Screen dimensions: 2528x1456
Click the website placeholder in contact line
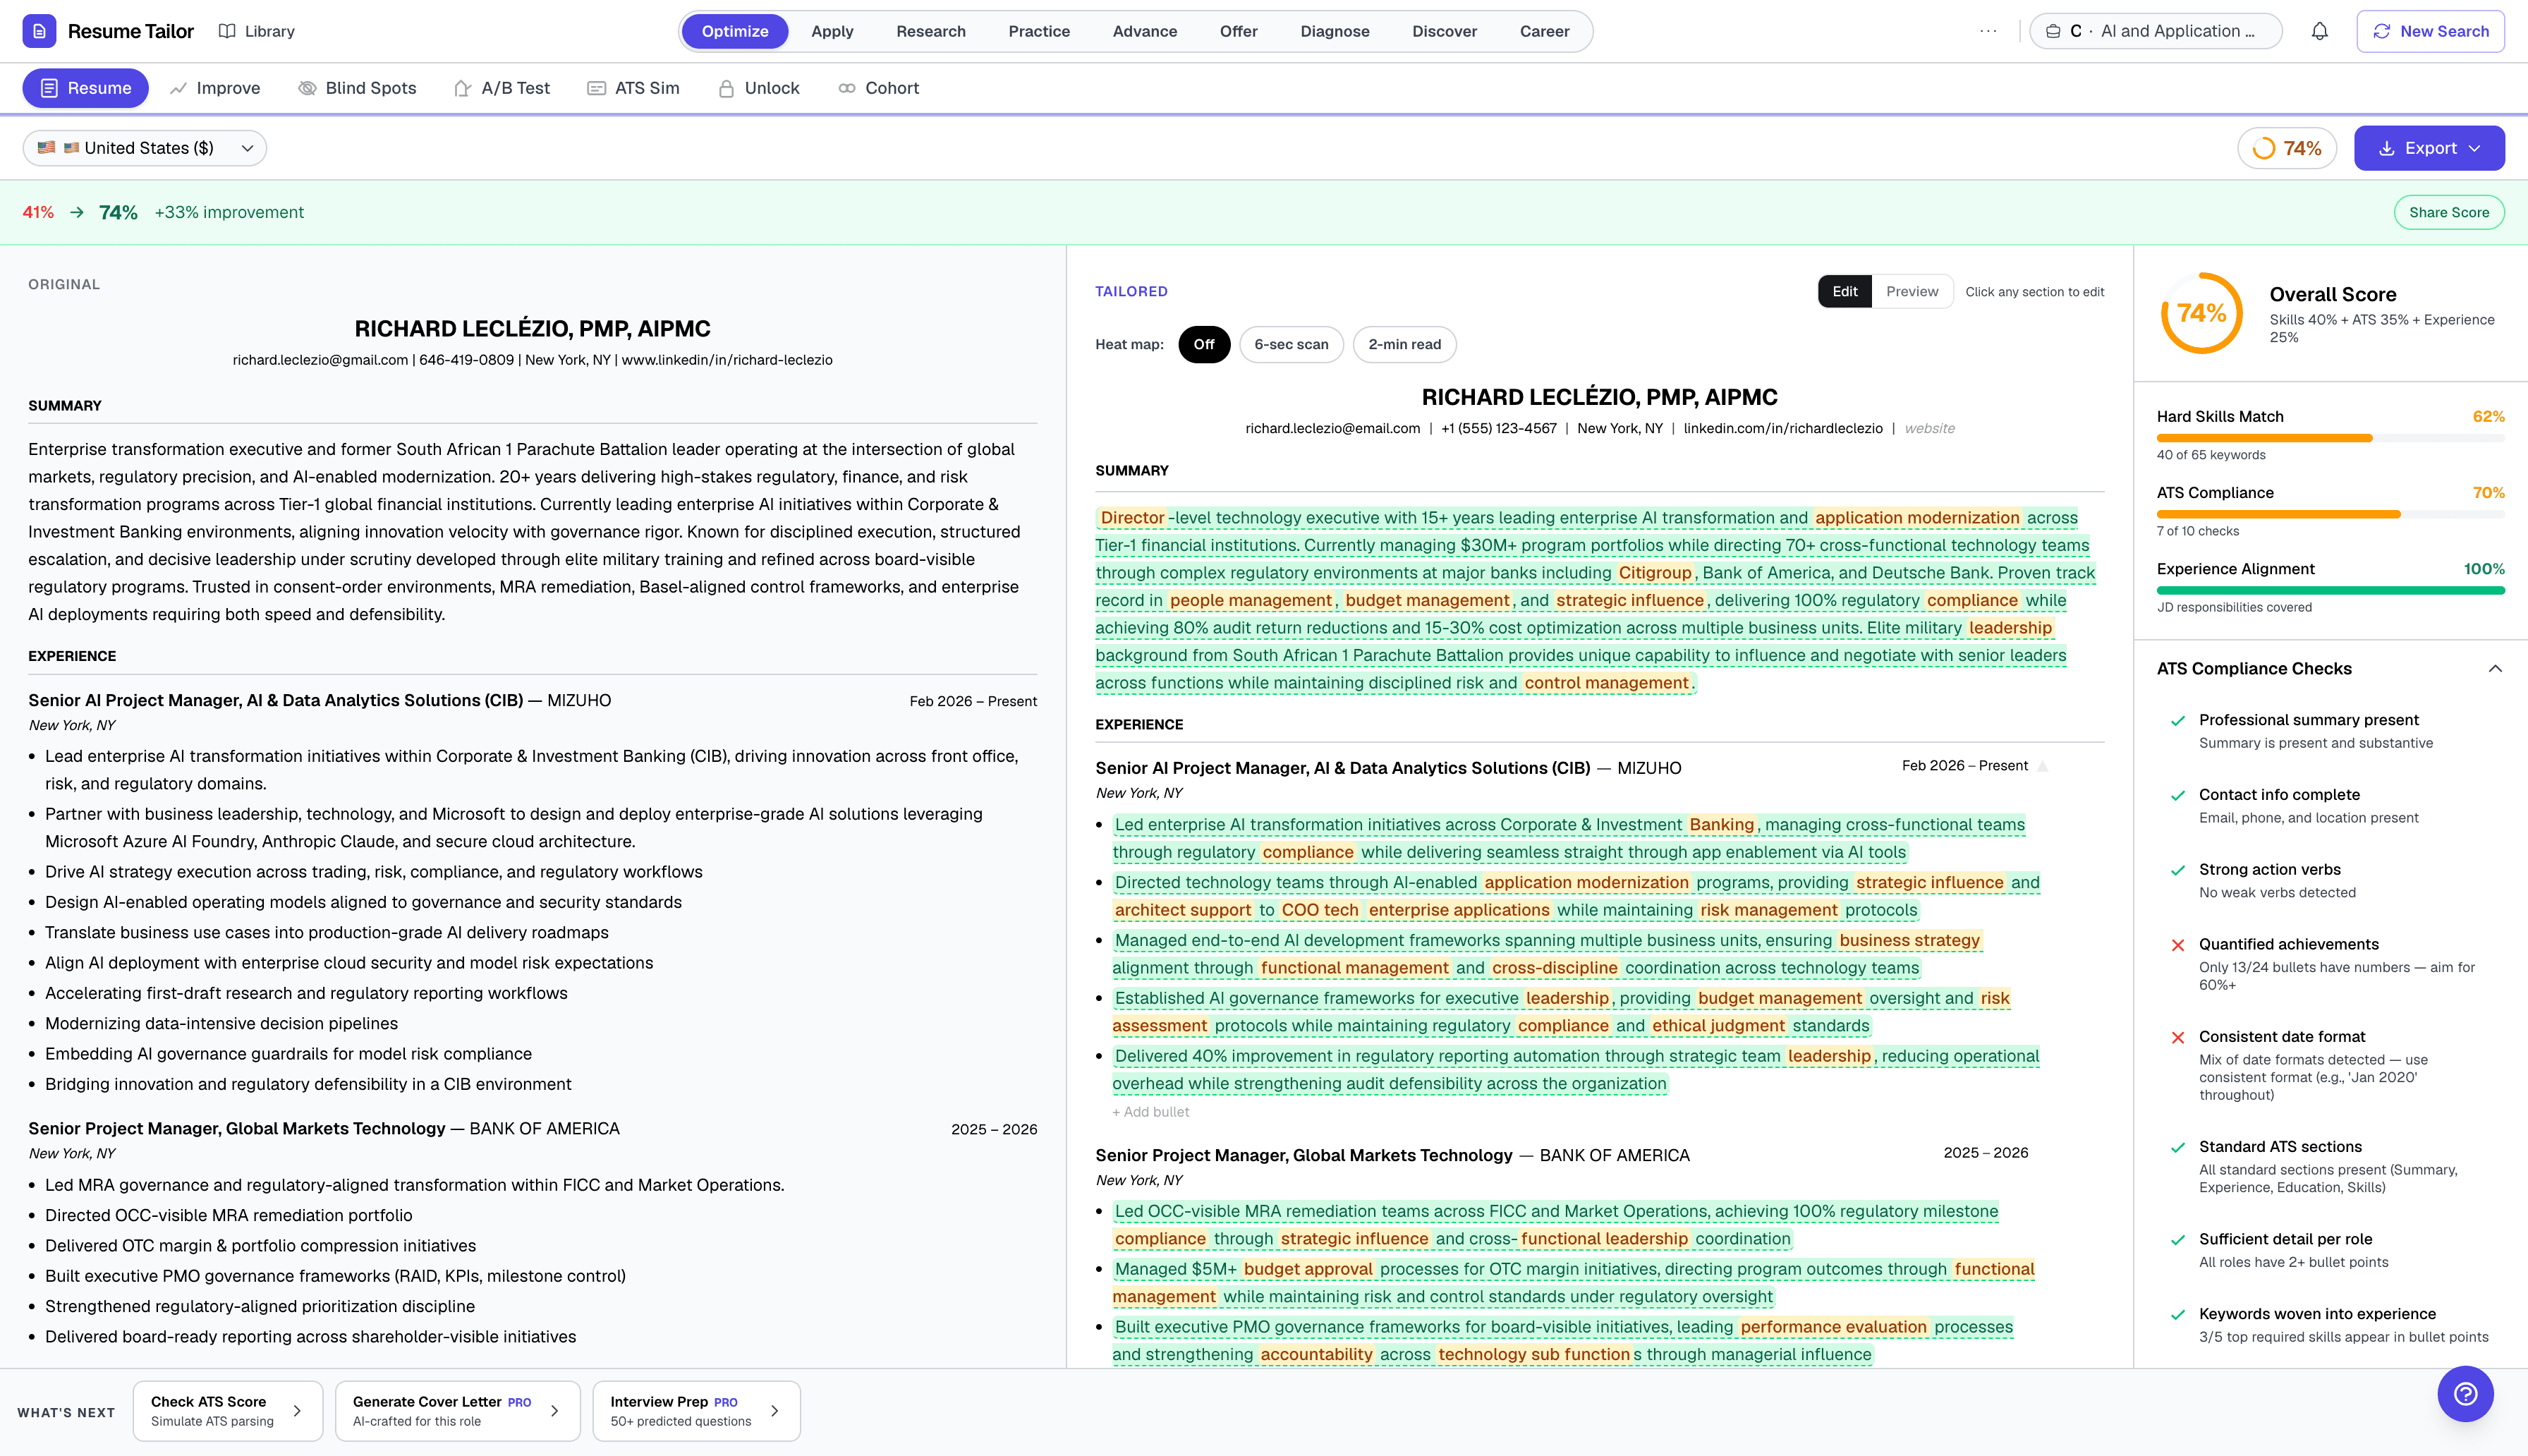pos(1929,428)
